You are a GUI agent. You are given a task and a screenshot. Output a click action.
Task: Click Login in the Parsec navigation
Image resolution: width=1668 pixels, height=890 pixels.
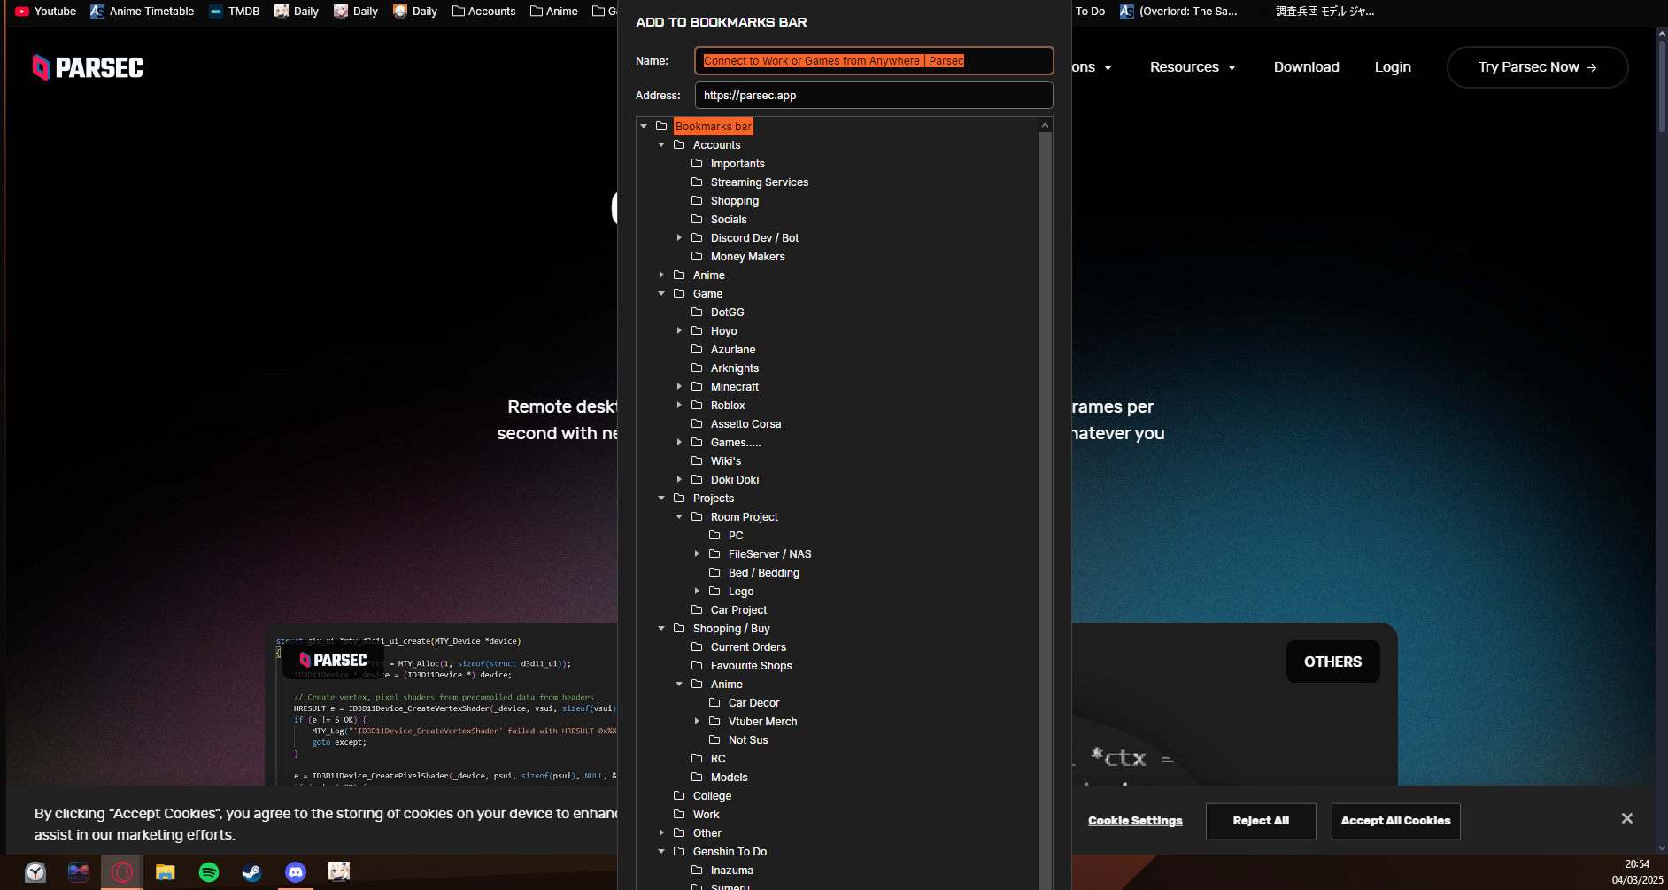(1393, 67)
